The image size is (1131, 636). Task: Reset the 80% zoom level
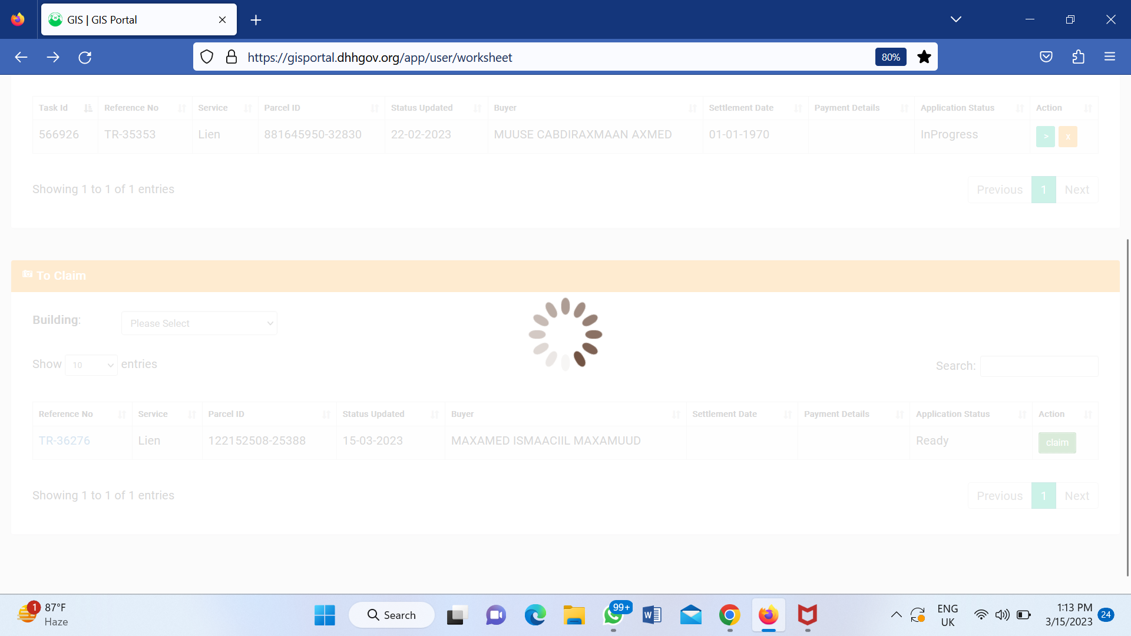tap(891, 57)
